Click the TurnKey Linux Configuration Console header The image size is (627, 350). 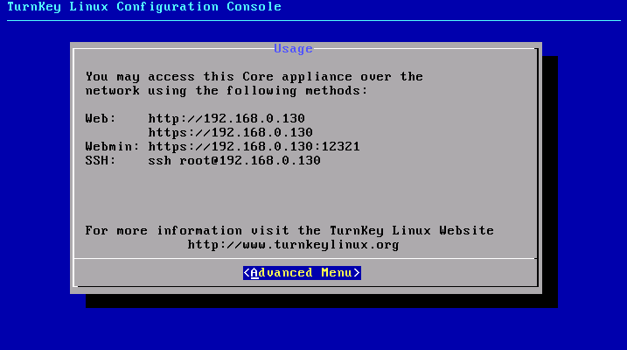[x=144, y=7]
